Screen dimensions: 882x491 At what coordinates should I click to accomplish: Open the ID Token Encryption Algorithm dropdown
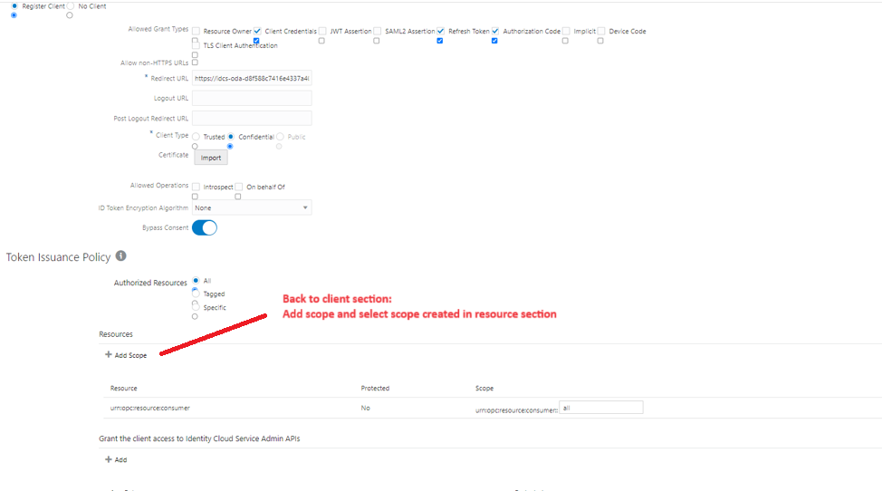click(x=252, y=207)
